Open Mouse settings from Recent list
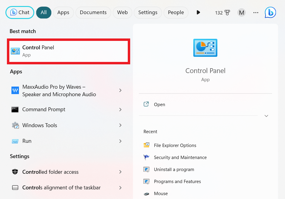285x199 pixels. pyautogui.click(x=161, y=194)
